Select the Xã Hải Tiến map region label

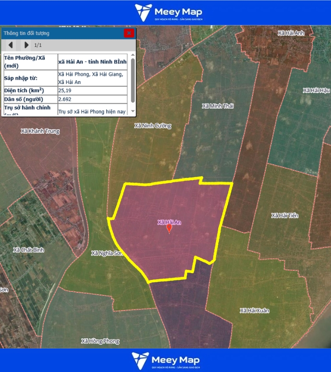coord(284,216)
